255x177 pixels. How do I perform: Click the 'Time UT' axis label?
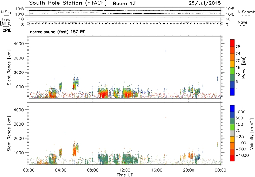[125, 175]
